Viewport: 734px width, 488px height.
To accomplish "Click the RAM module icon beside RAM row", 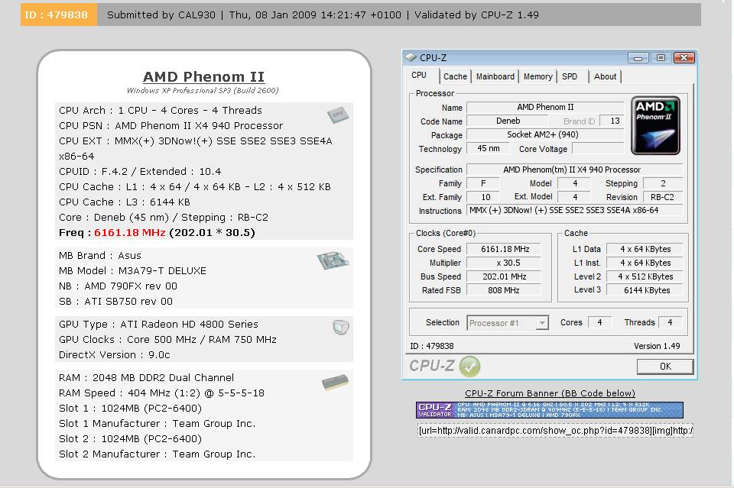I will pos(335,383).
